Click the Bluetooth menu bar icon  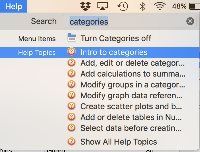143,6
